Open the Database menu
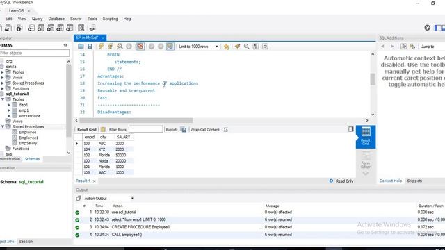Image resolution: width=445 pixels, height=250 pixels. click(56, 19)
